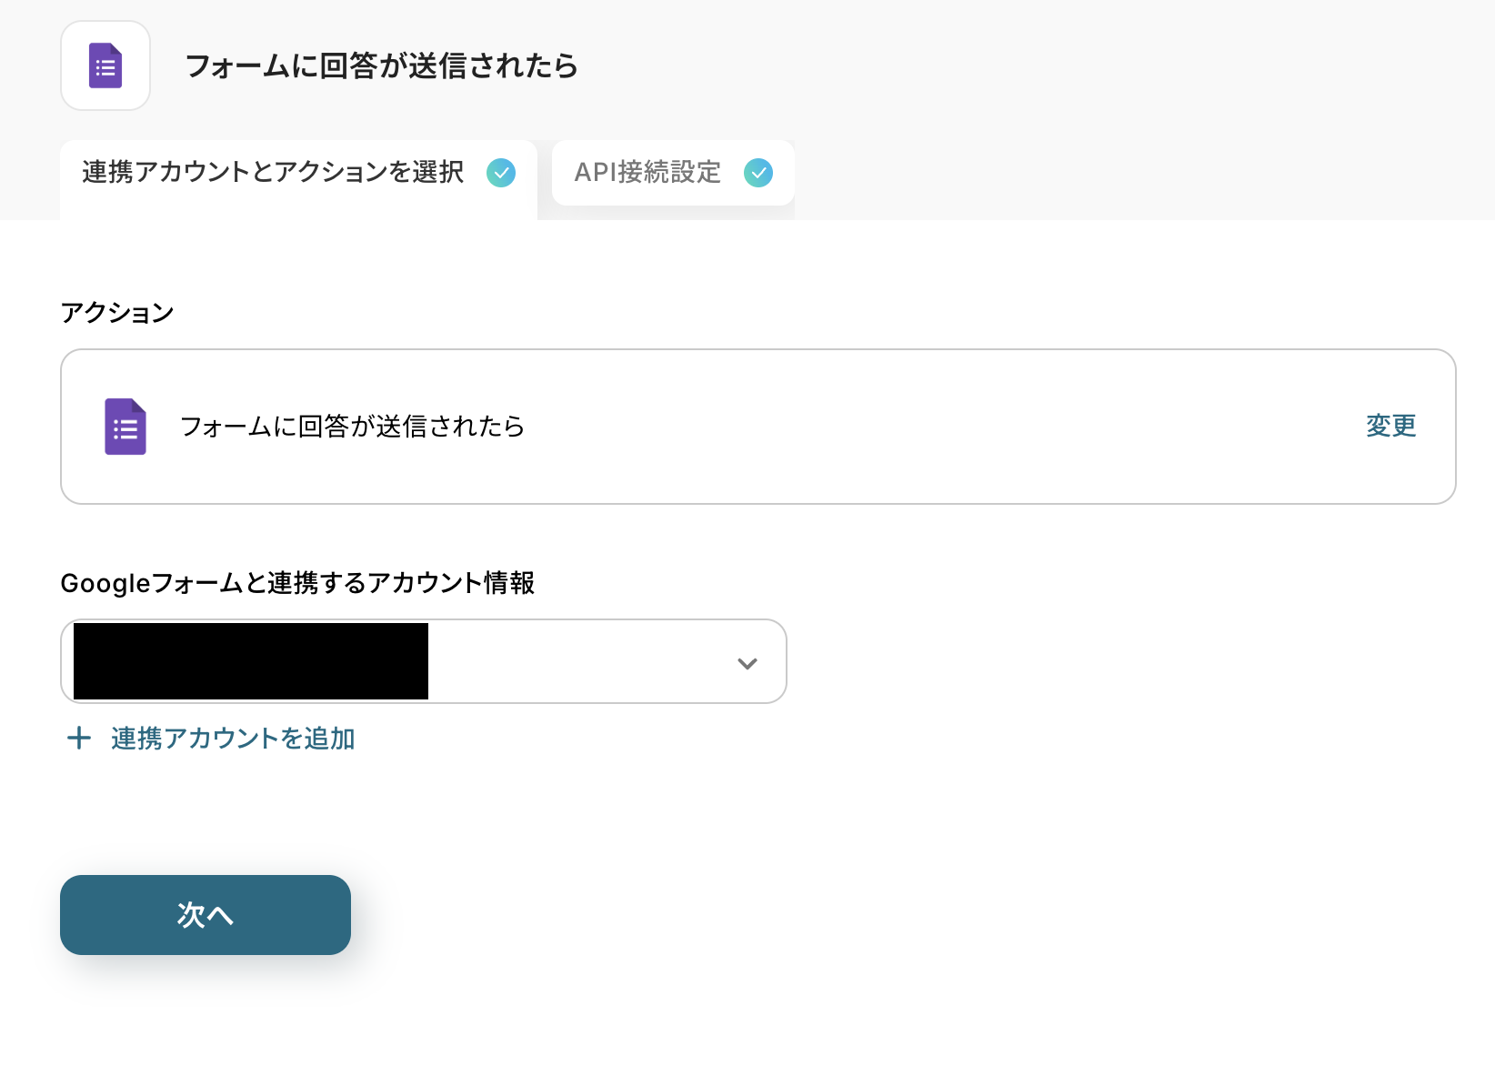Click the 連携アカウントを追加 link text
Viewport: 1495px width, 1066px height.
coord(233,739)
